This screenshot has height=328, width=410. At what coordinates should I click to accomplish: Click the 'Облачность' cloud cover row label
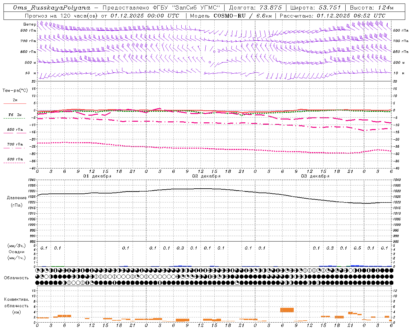[16, 278]
